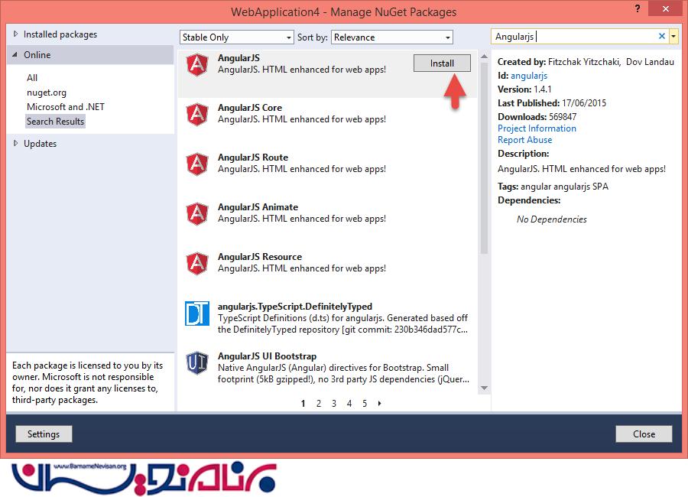
Task: Open the Settings dialog
Action: coord(44,434)
